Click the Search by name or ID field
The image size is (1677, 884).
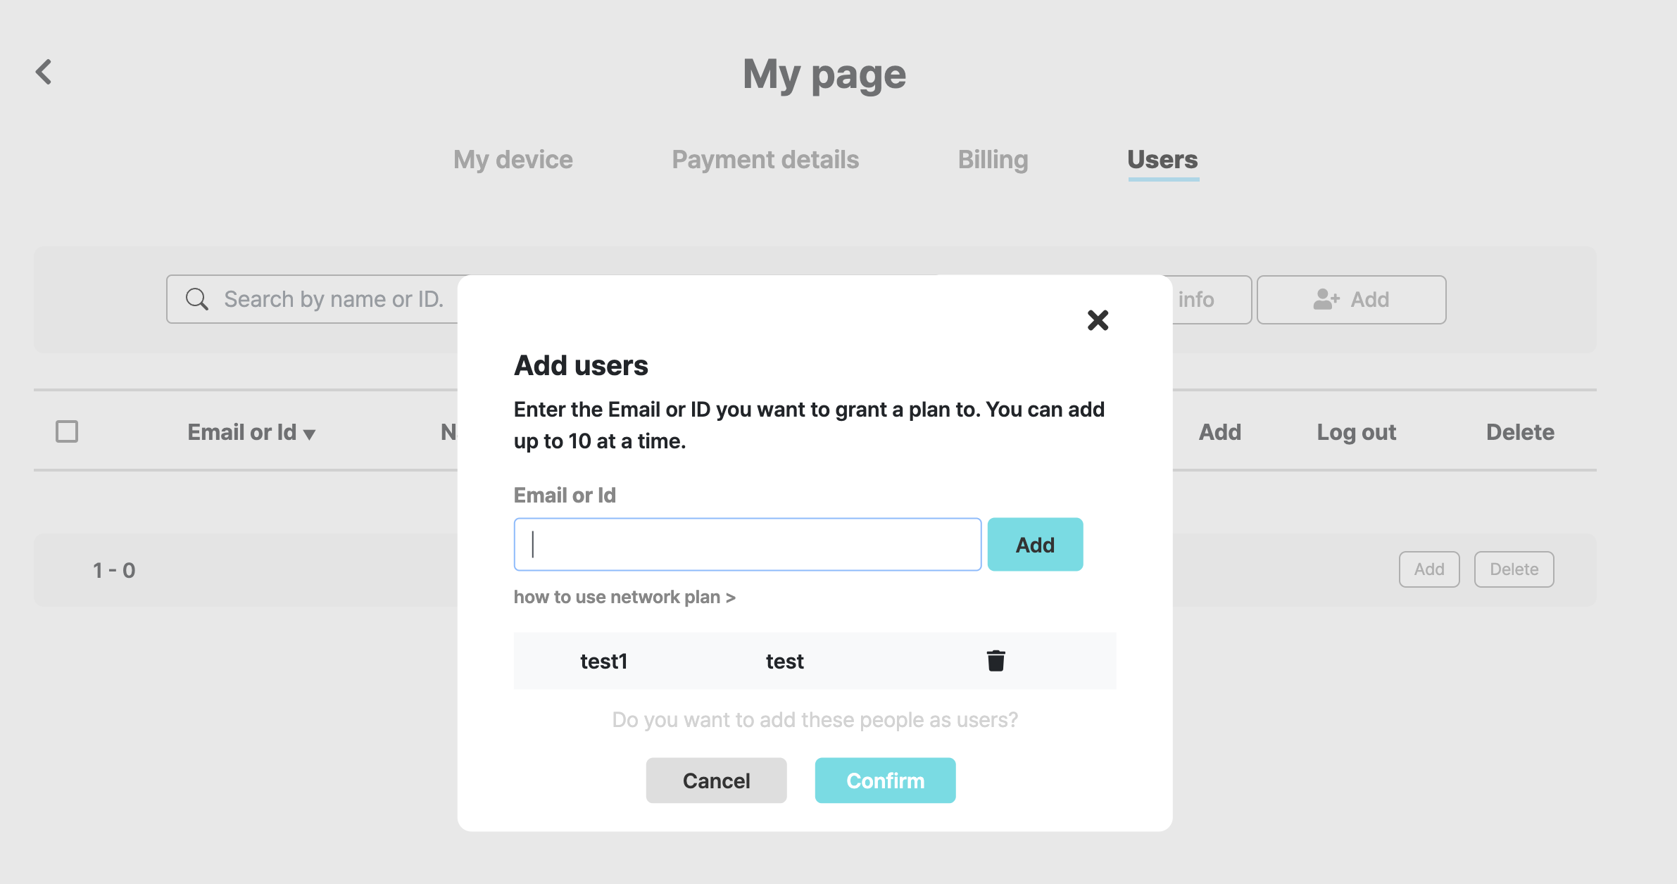pyautogui.click(x=313, y=299)
